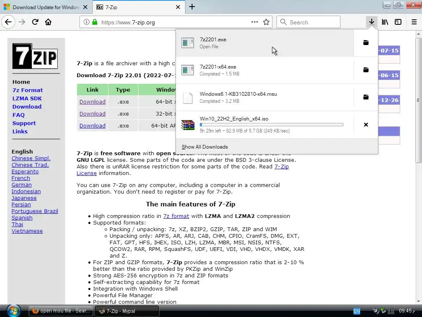The width and height of the screenshot is (422, 317).
Task: Open containing folder for 7z2201.exe
Action: 366,43
